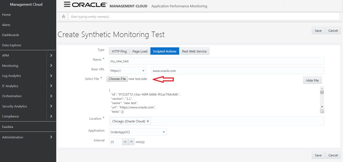
Task: Click the Choose File button
Action: [117, 79]
